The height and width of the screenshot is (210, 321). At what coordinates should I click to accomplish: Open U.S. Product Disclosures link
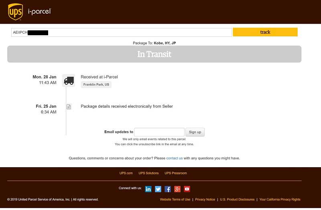[237, 199]
